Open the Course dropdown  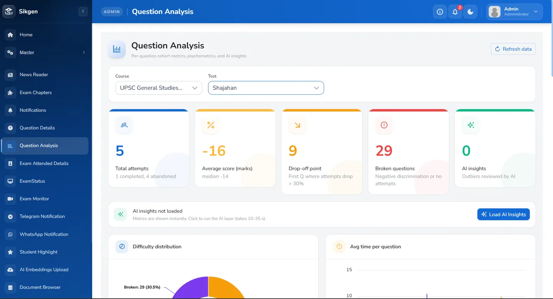[159, 88]
